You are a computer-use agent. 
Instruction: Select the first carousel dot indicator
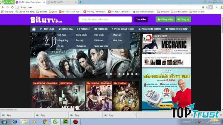coord(106,74)
